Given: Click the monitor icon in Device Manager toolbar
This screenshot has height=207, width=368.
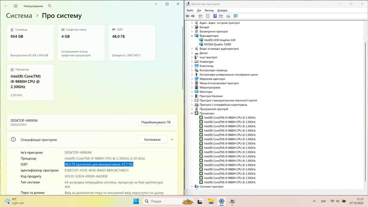Looking at the screenshot, I should pos(236,16).
